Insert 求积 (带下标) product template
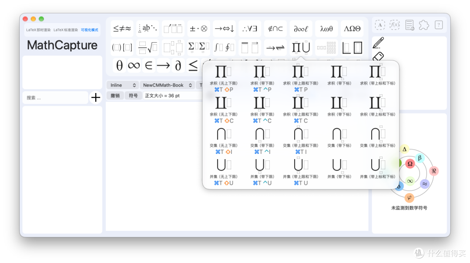This screenshot has width=470, height=263. click(x=339, y=76)
